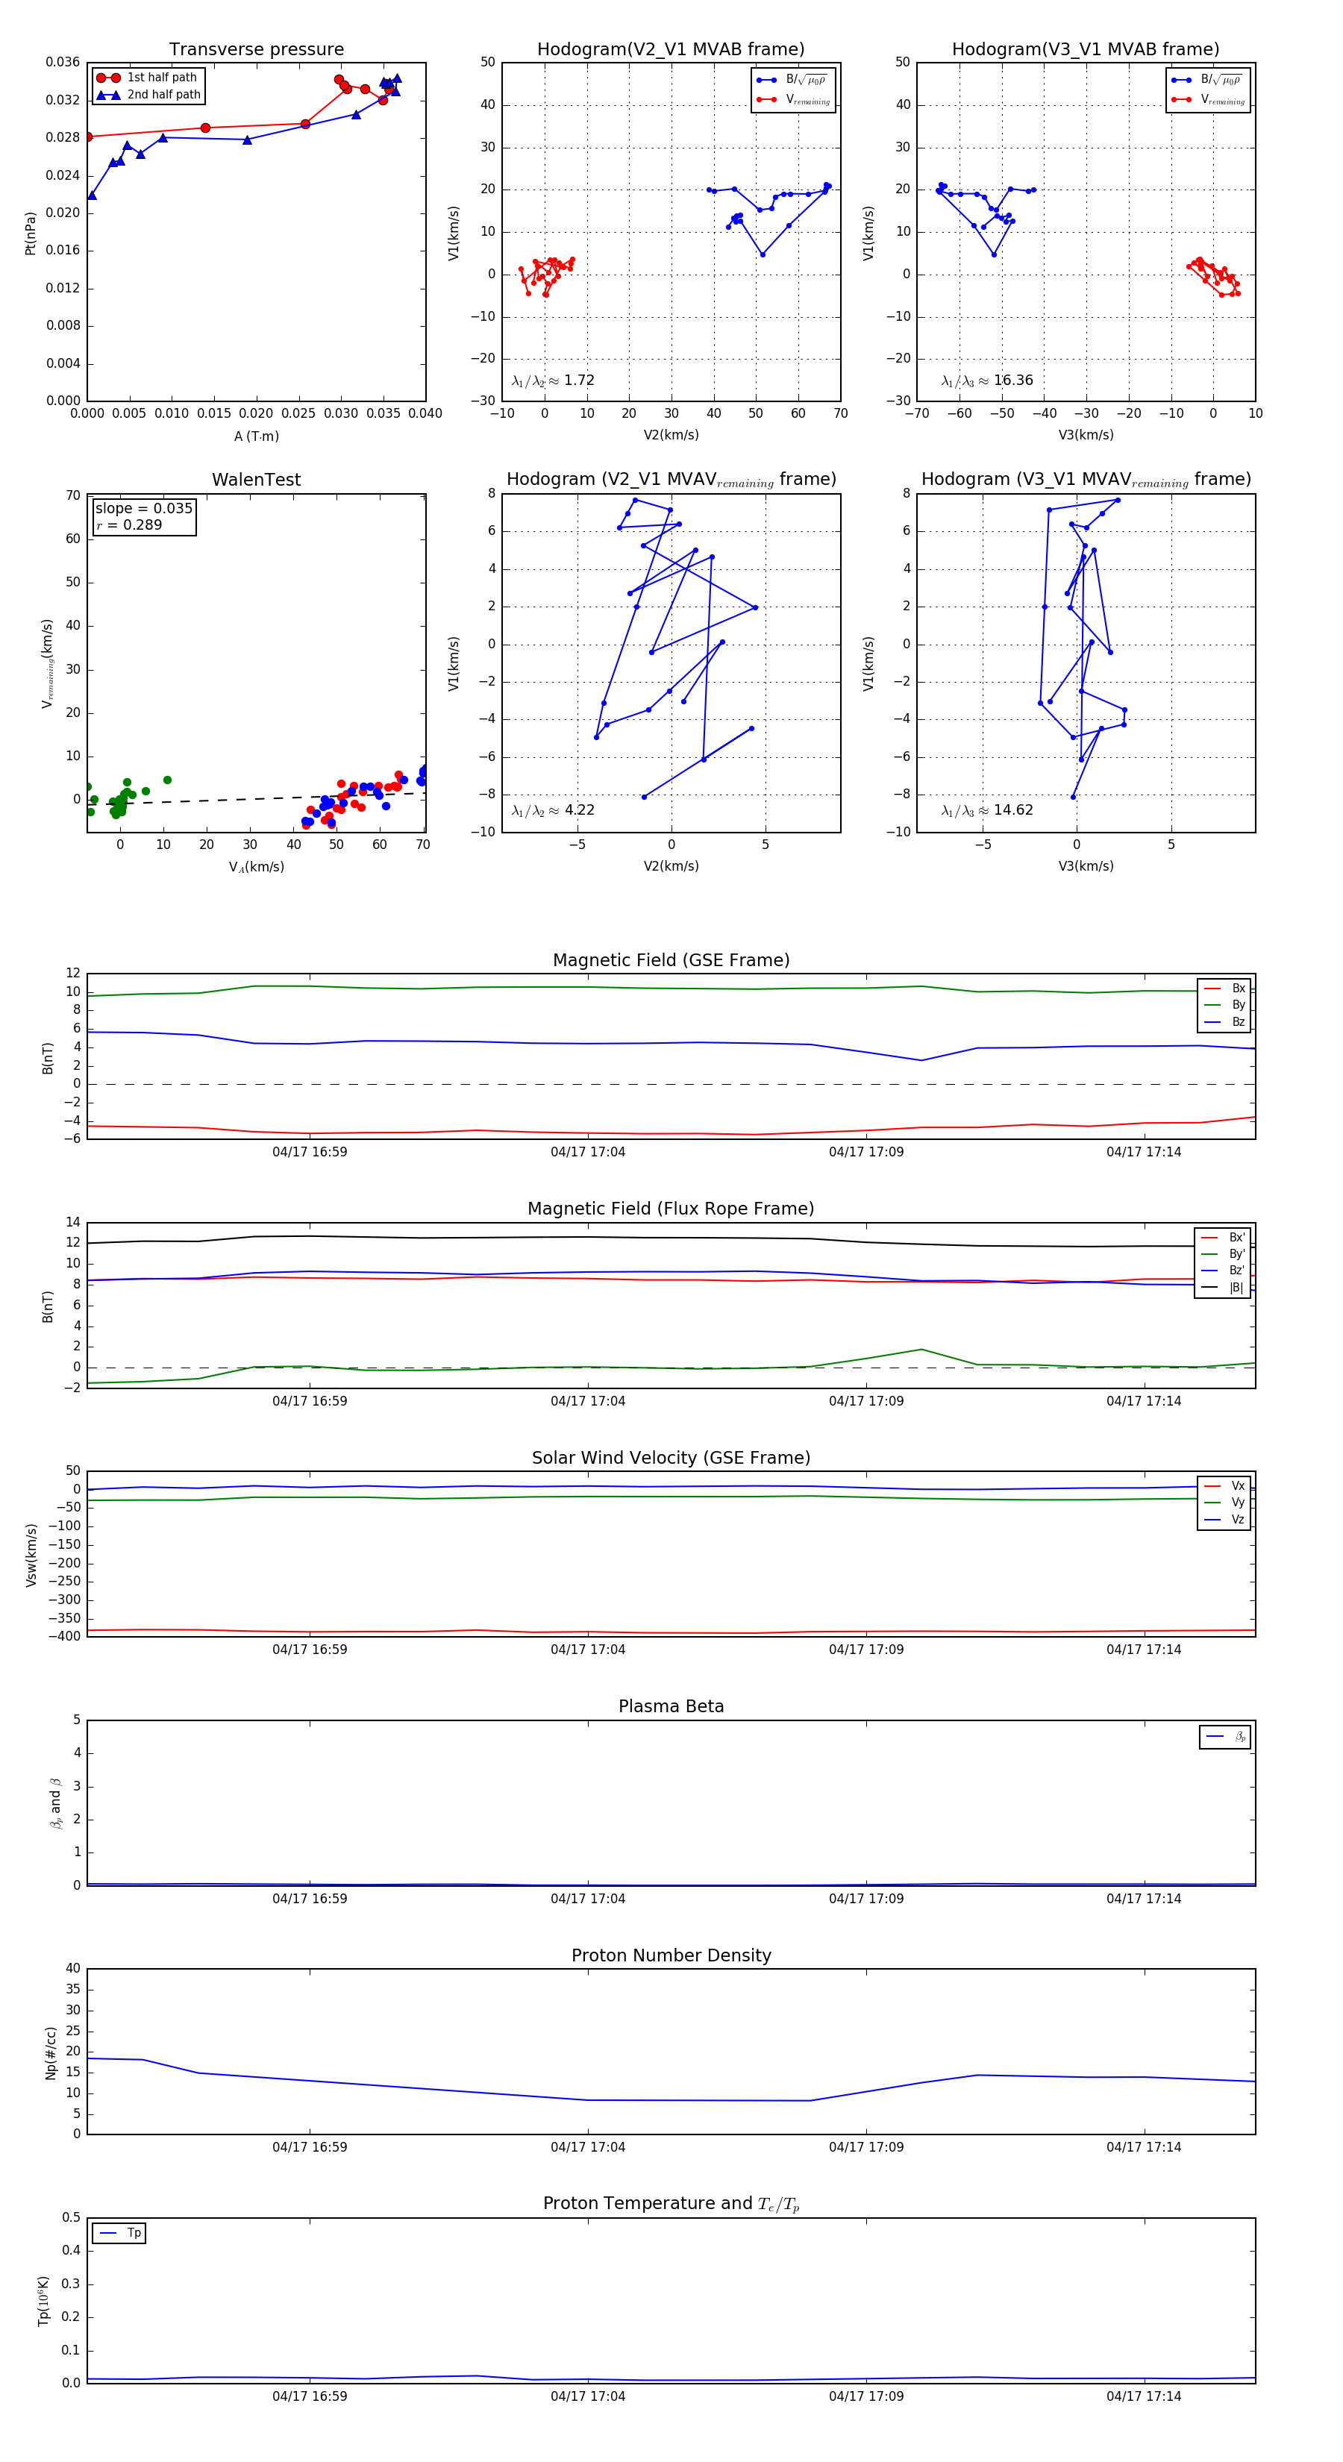Click the "Hodogram (V3_V1 MVAV remaining frame)" title
This screenshot has height=2462, width=1343.
pos(1086,480)
